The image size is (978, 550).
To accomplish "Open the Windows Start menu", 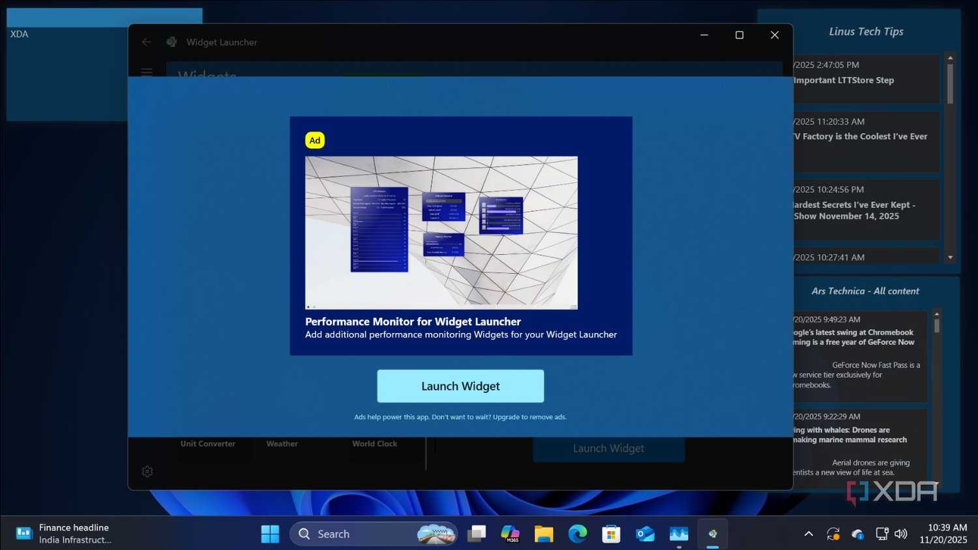I will coord(270,534).
